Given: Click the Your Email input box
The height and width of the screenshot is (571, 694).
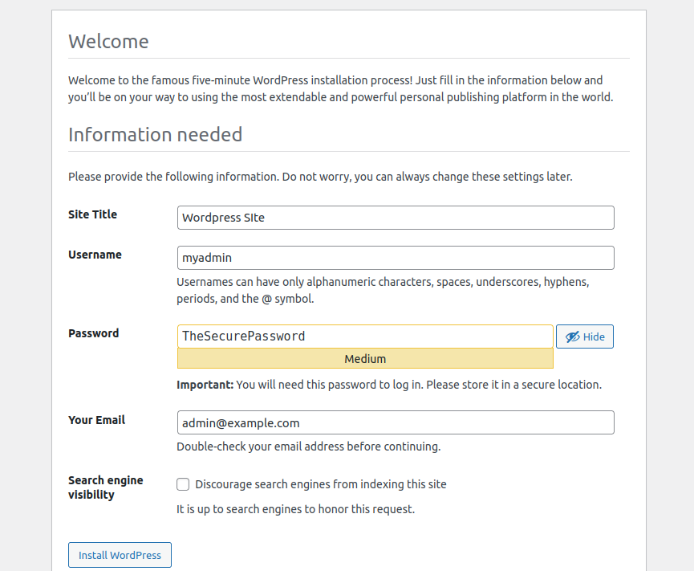Looking at the screenshot, I should (x=395, y=422).
